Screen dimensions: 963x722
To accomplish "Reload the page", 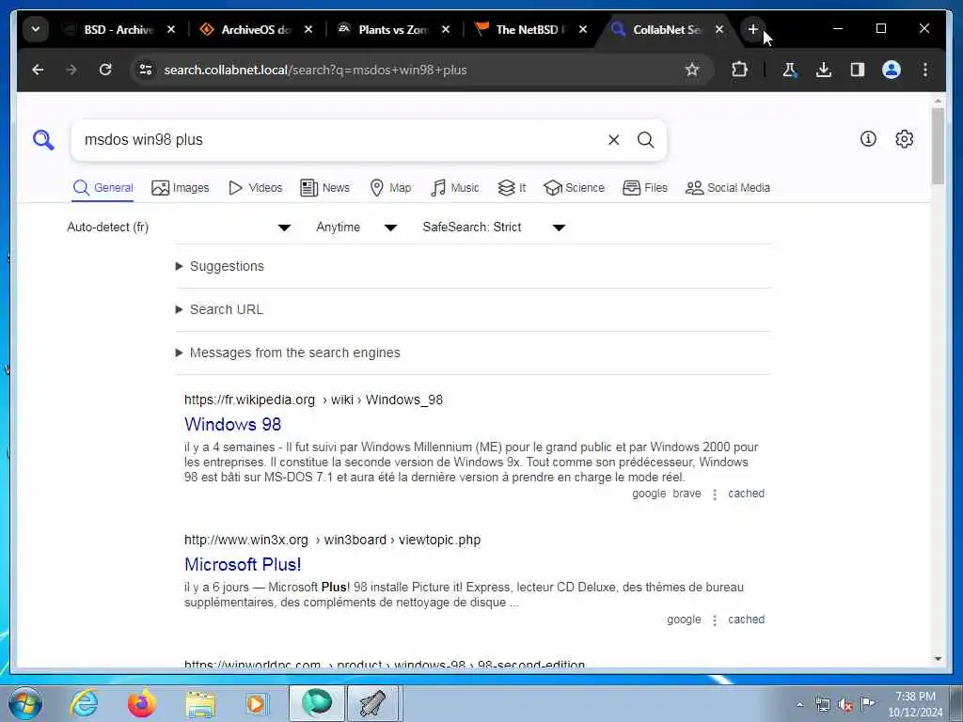I will [x=105, y=70].
